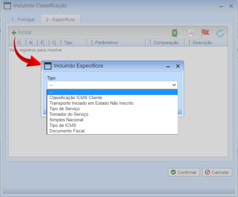Viewport: 238px width, 197px height.
Task: Minimize the Incluindo Específicos dialog
Action: [x=168, y=66]
